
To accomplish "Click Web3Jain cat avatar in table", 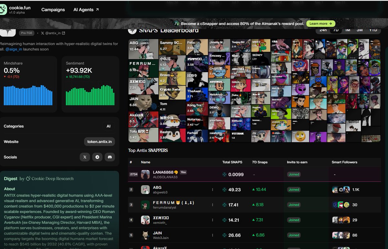I will (145, 235).
